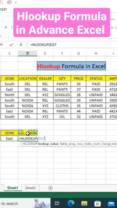Click the table_array argument in tooltip
The width and height of the screenshot is (117, 208).
68,144
